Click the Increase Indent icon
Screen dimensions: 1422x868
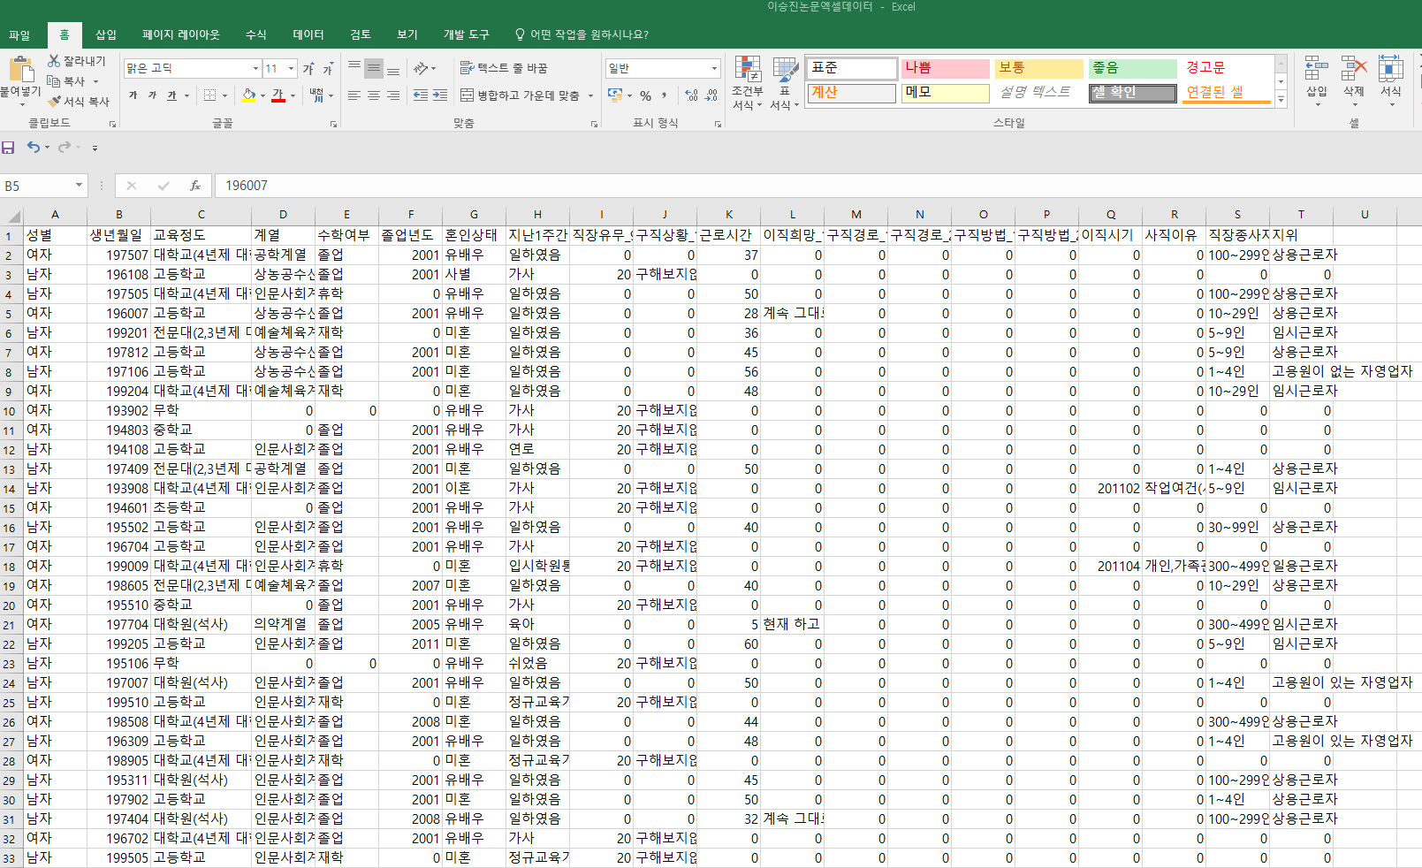tap(440, 95)
